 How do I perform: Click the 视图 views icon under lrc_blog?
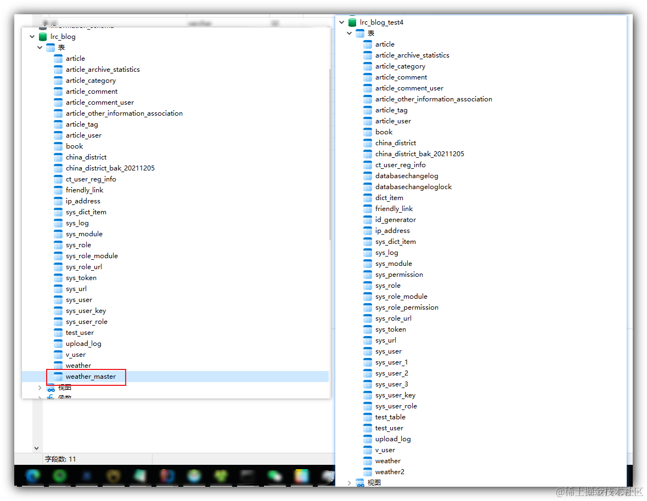pyautogui.click(x=50, y=388)
